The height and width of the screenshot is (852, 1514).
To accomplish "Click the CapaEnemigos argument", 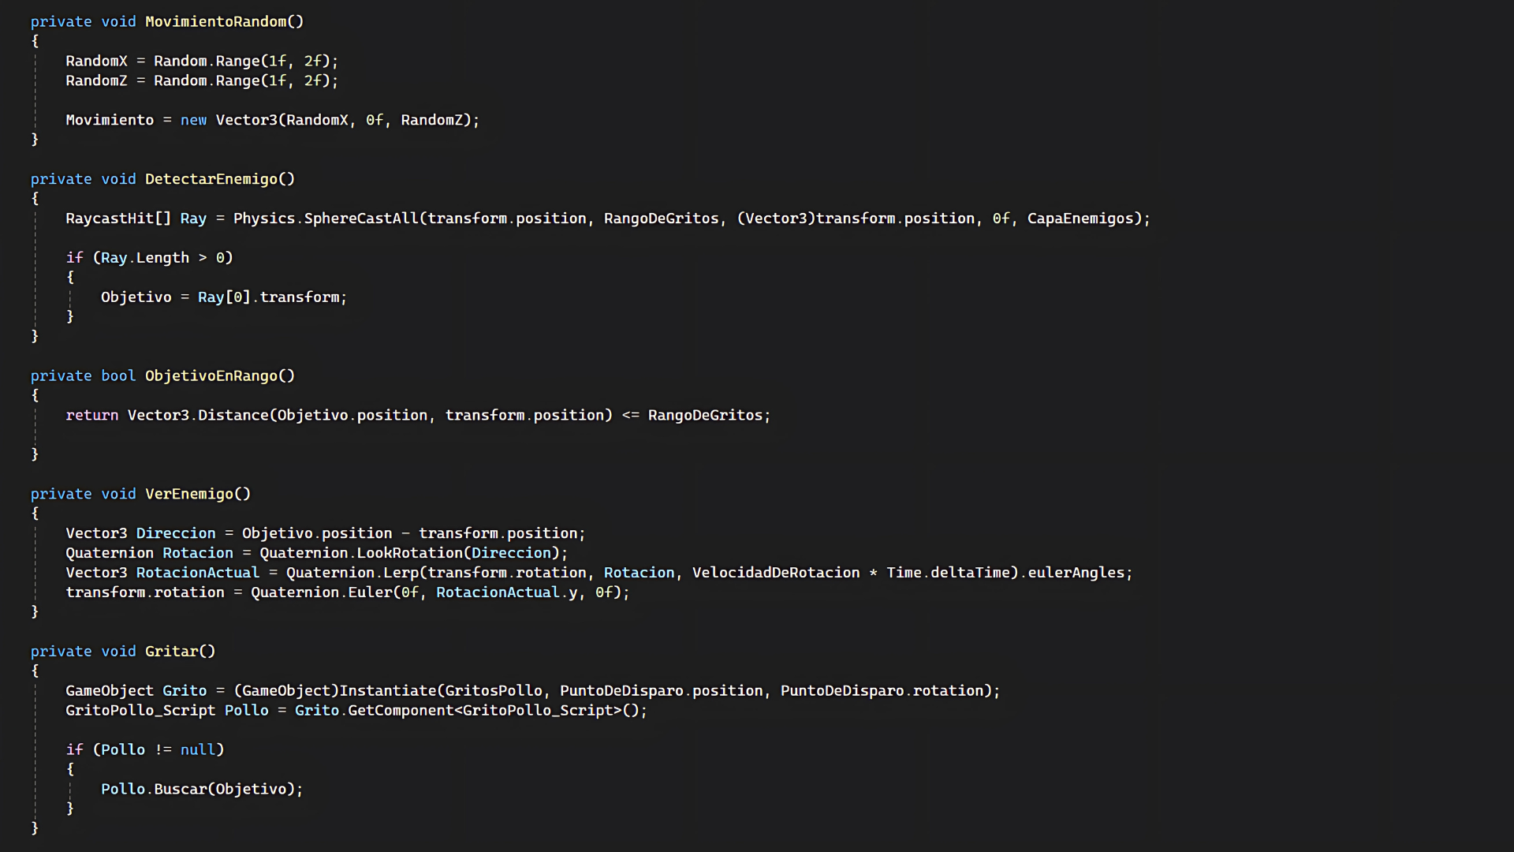I will coord(1080,219).
